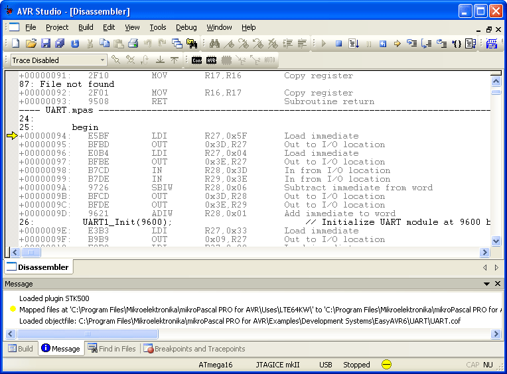Show next statement with yellow arrow icon
This screenshot has width=507, height=374.
pyautogui.click(x=398, y=43)
